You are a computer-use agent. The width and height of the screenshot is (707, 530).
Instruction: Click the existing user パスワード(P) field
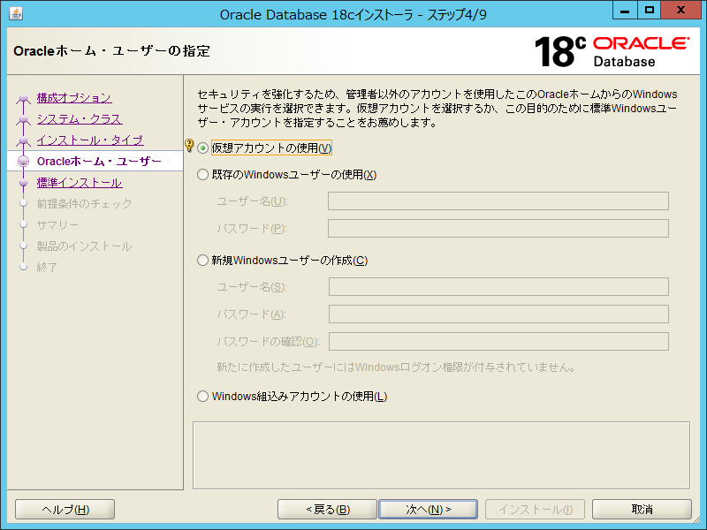[498, 229]
